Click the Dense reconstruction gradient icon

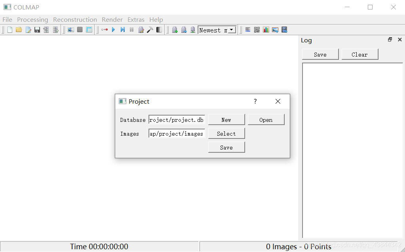pos(159,30)
